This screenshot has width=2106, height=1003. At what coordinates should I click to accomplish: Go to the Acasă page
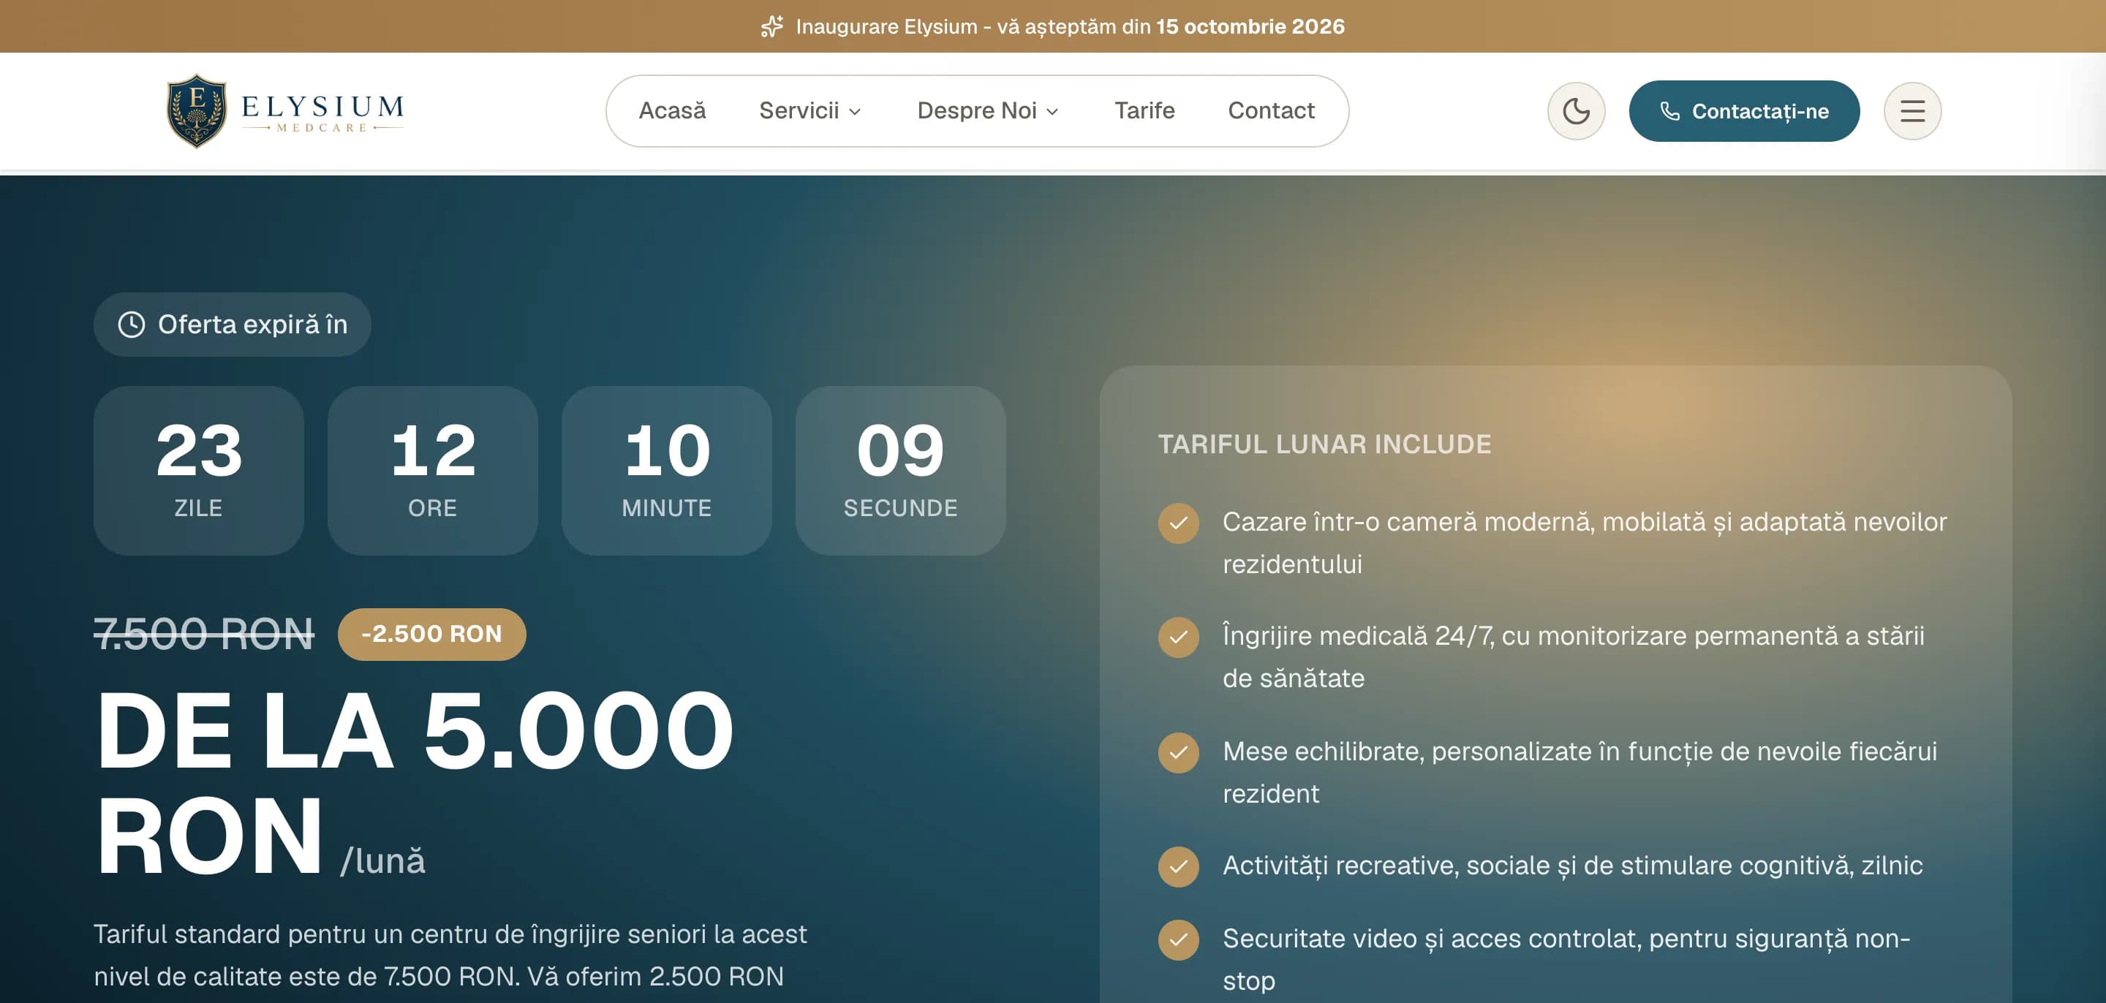coord(672,110)
